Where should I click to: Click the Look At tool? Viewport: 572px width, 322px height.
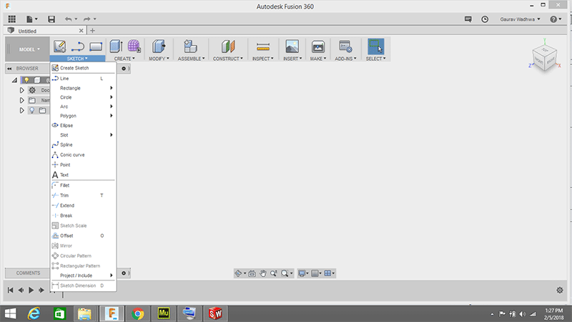(252, 273)
